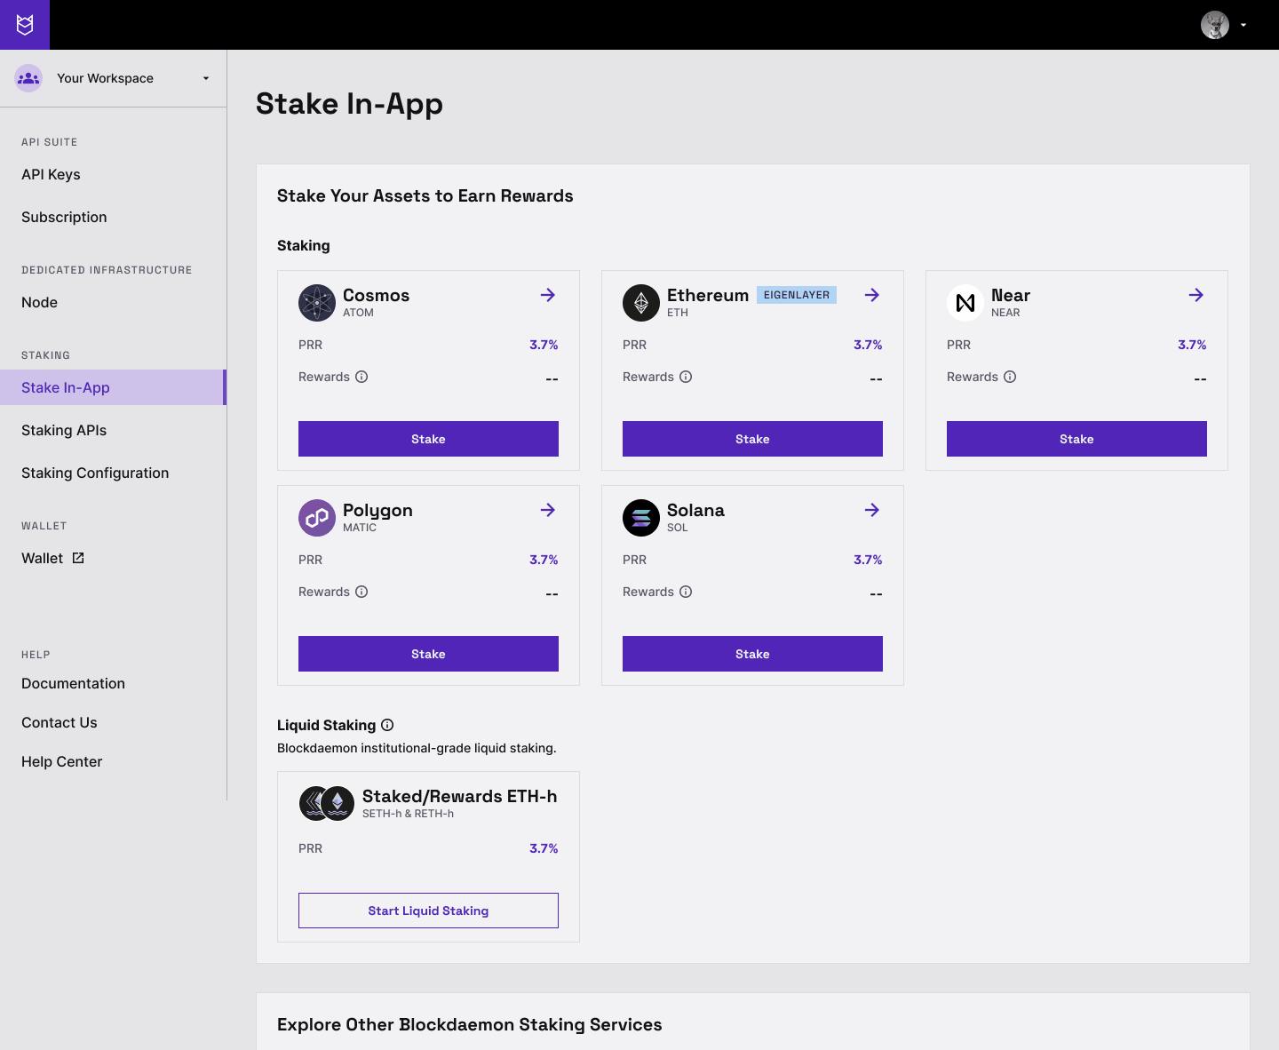Open Polygon details via arrow icon
Viewport: 1279px width, 1050px height.
point(548,510)
